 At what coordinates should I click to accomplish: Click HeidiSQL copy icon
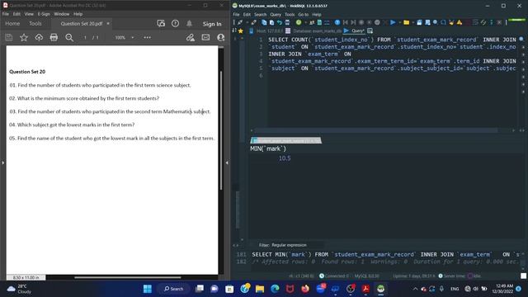(x=264, y=22)
